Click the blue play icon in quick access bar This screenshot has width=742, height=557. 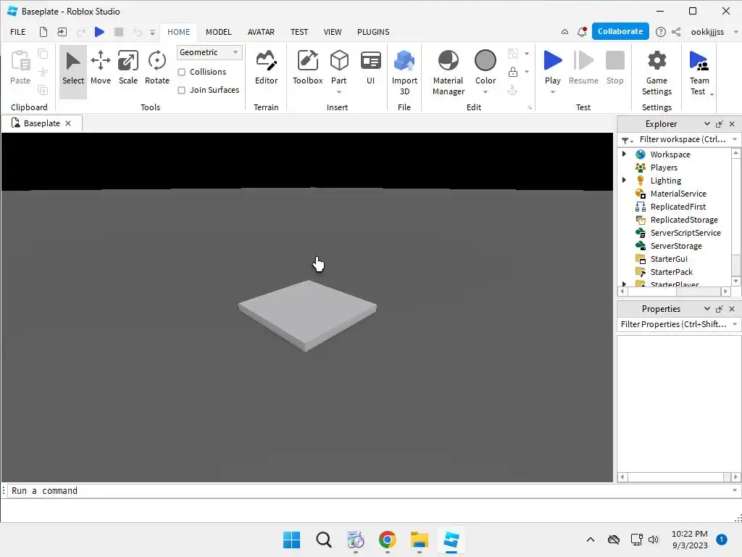99,32
